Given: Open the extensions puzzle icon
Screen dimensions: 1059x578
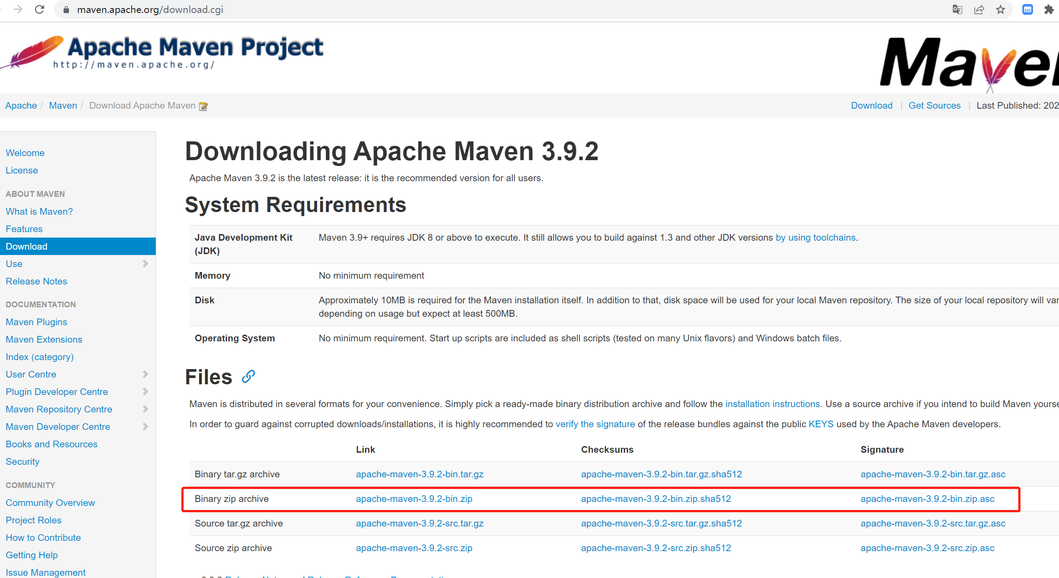Looking at the screenshot, I should (1049, 9).
